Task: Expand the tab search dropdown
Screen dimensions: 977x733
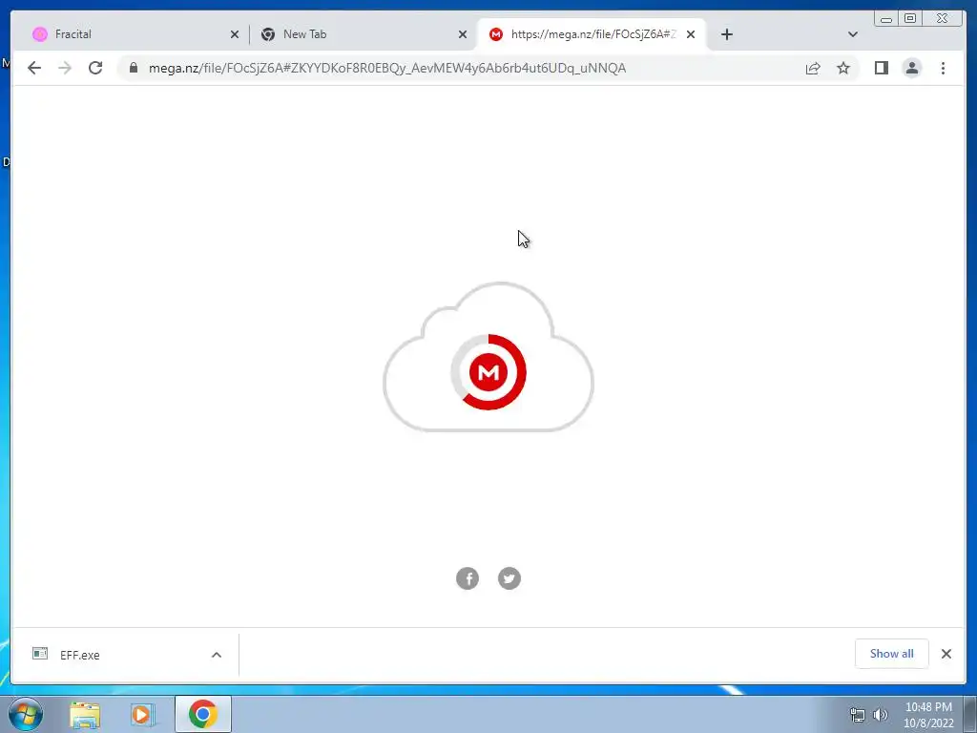Action: tap(853, 34)
